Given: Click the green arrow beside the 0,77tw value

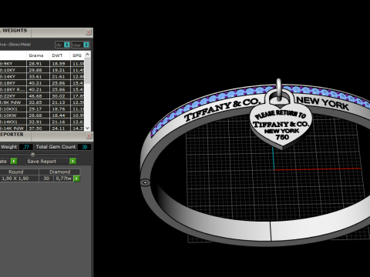Looking at the screenshot, I should [x=76, y=179].
